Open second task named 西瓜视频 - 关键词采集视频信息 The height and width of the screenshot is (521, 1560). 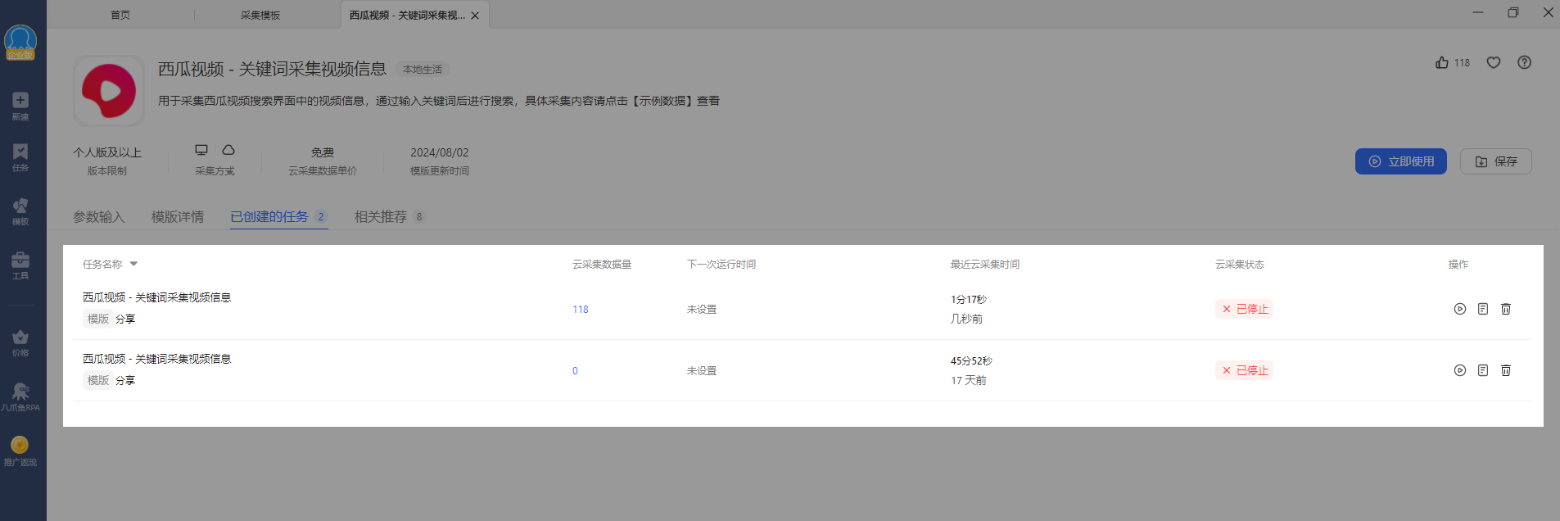[157, 359]
